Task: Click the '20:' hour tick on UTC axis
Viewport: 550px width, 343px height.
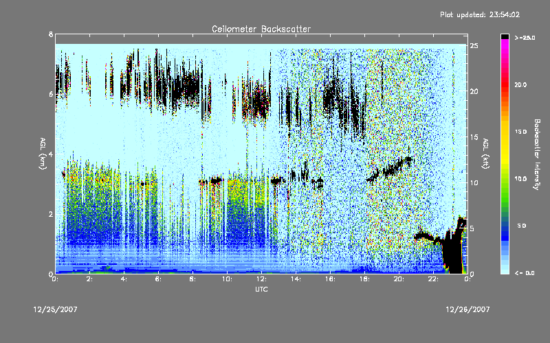Action: tap(399, 279)
